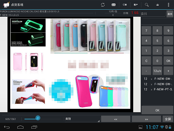
Task: Tap the Android back navigation icon
Action: (x=7, y=127)
